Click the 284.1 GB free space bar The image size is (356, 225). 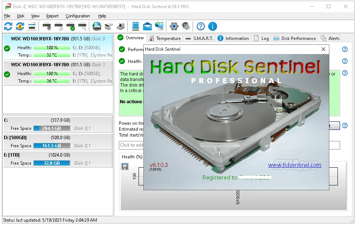52,128
